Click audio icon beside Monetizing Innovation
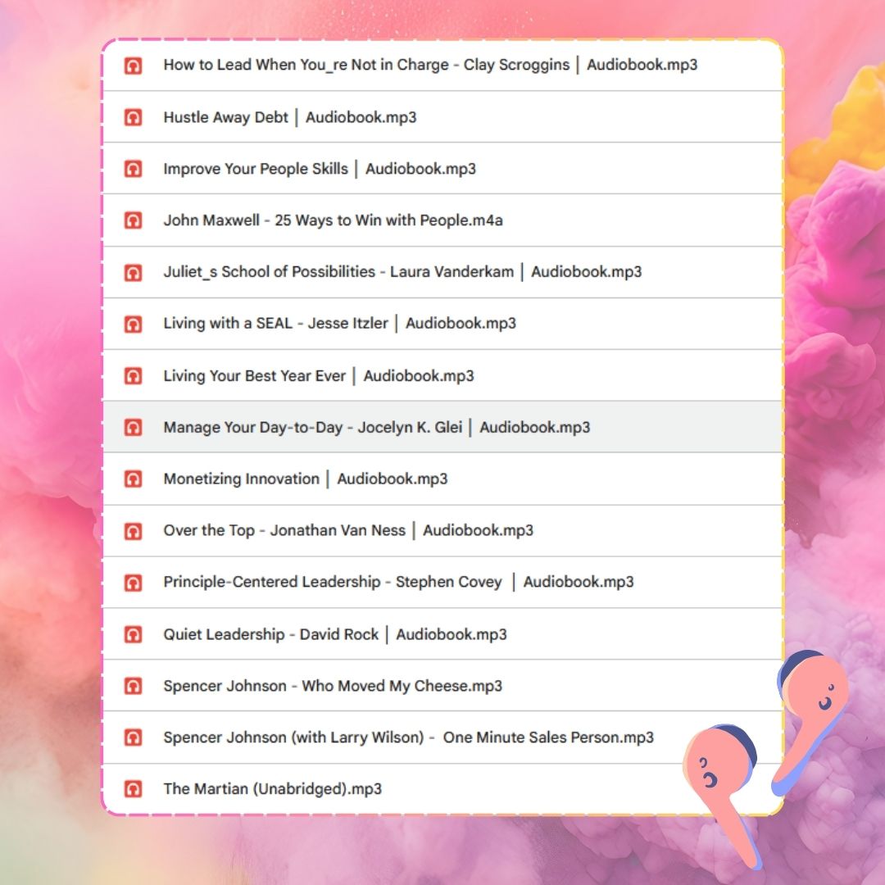 point(133,479)
